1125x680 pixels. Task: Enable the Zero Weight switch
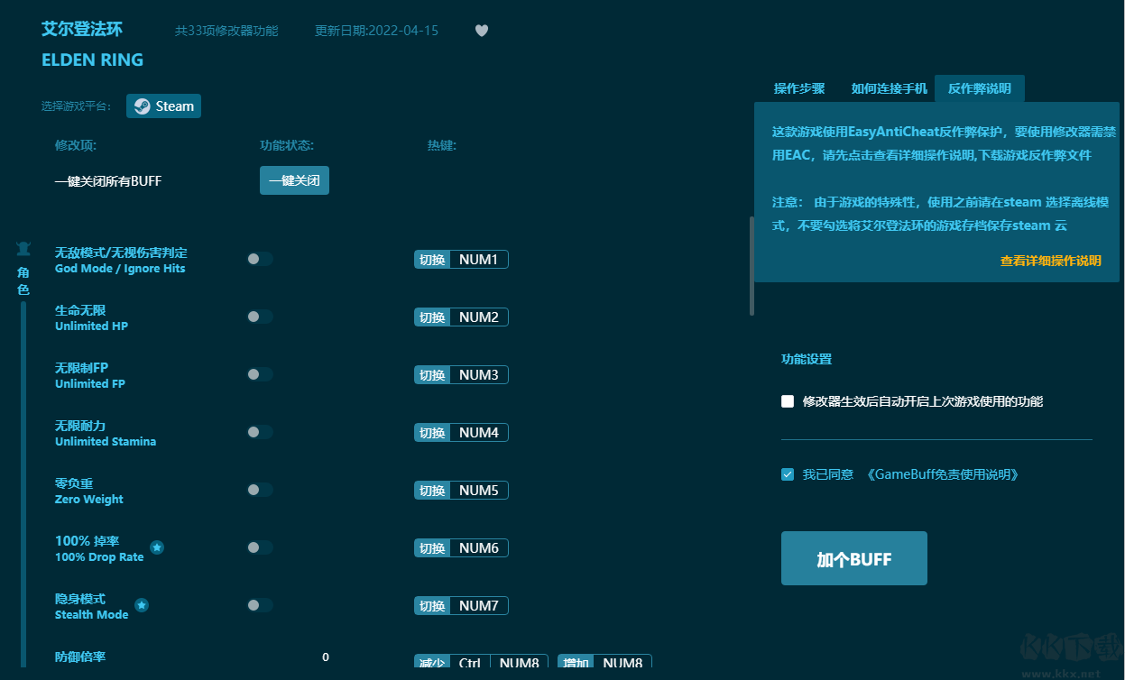point(260,490)
